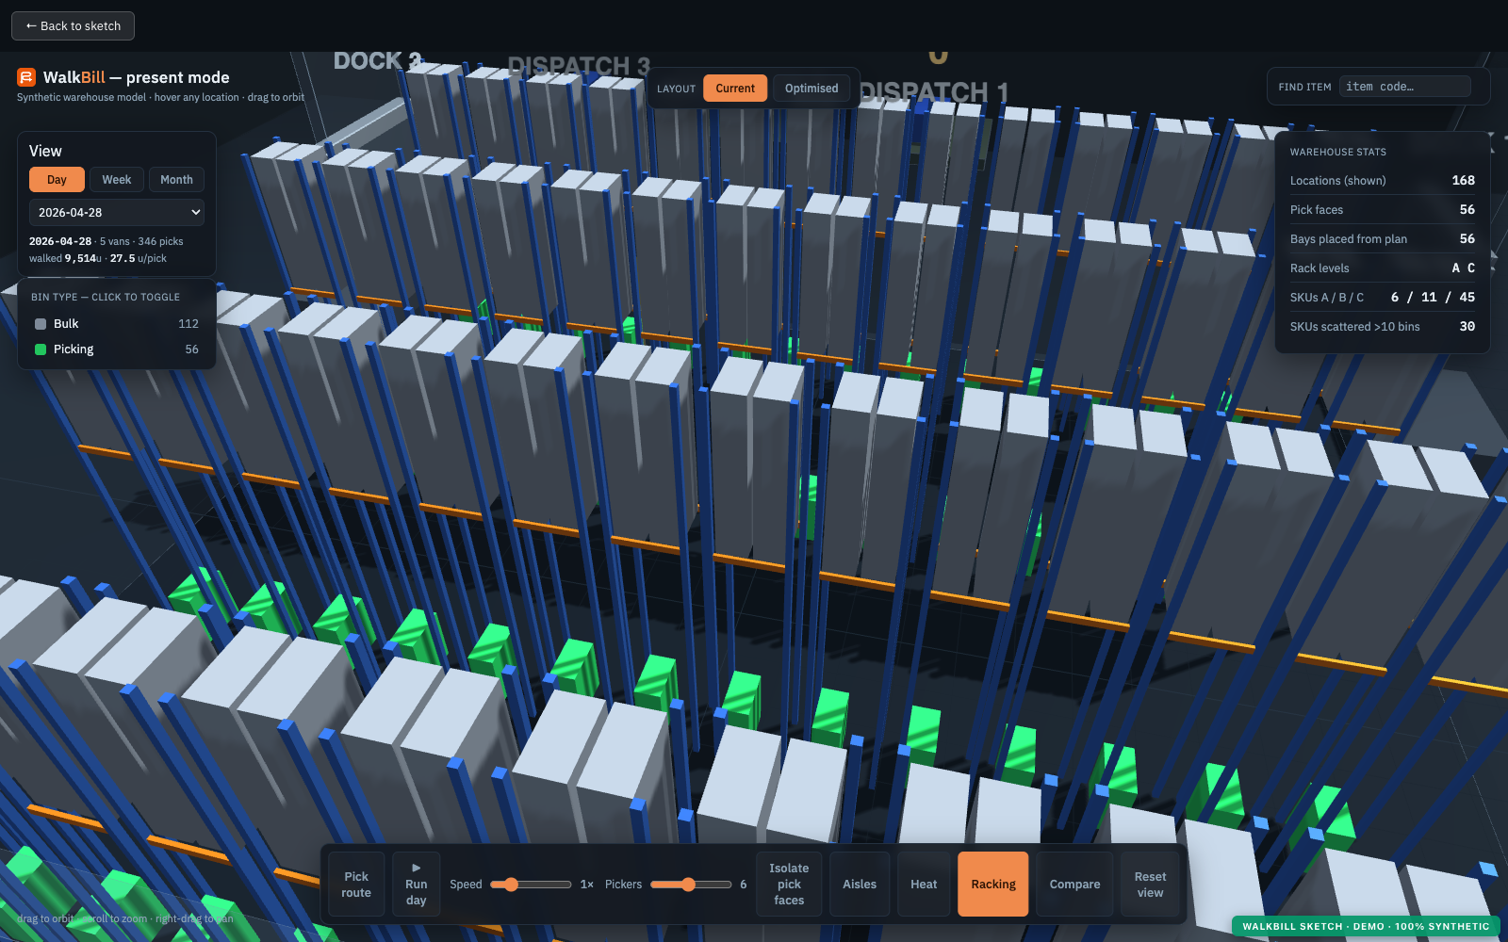Screen dimensions: 1508x942
Task: Click the DISPATCH 1 zone label
Action: pos(934,92)
